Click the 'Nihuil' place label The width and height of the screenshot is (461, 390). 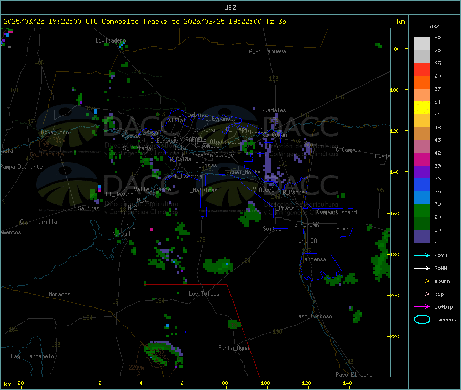point(121,234)
